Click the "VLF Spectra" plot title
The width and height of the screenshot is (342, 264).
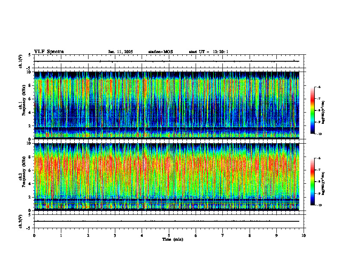coord(49,52)
